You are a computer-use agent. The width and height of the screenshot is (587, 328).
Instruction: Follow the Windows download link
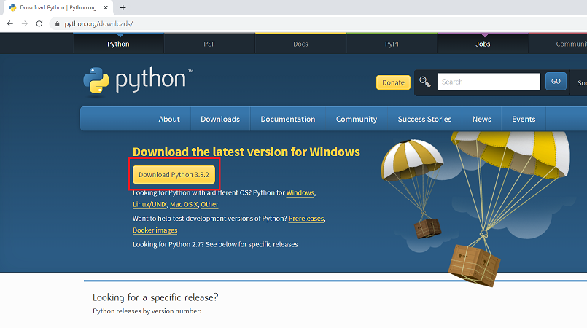(x=300, y=192)
